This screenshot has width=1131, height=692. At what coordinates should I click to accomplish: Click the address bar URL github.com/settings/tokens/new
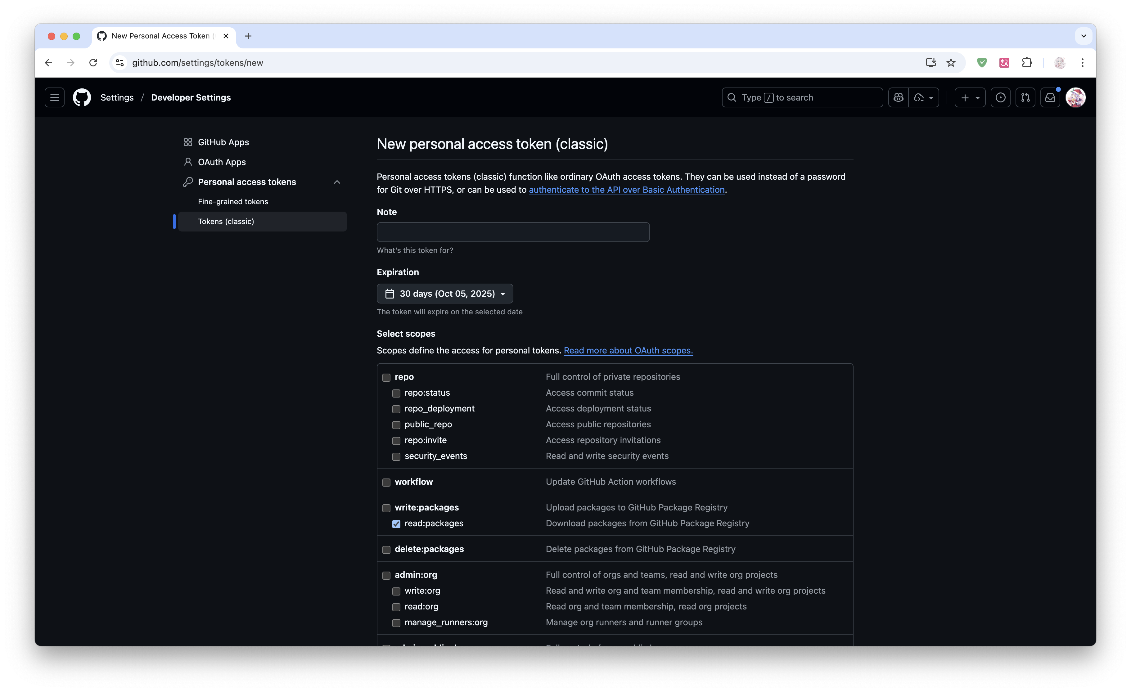click(198, 62)
